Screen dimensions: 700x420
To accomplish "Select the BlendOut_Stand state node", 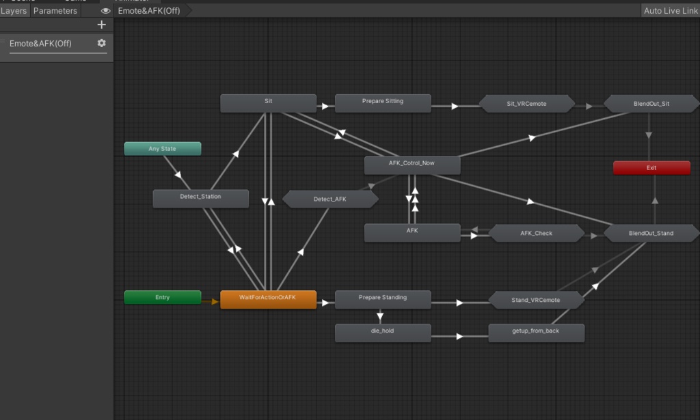I will click(651, 233).
